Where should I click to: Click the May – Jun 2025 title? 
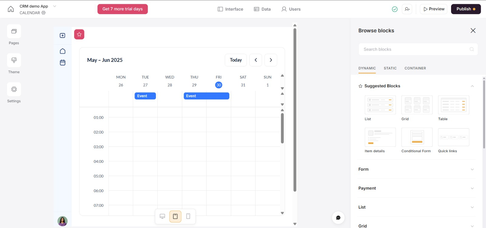tap(105, 60)
